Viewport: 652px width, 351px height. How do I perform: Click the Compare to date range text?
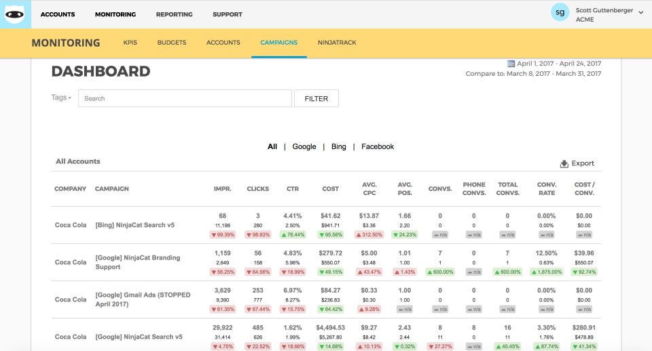click(x=533, y=73)
